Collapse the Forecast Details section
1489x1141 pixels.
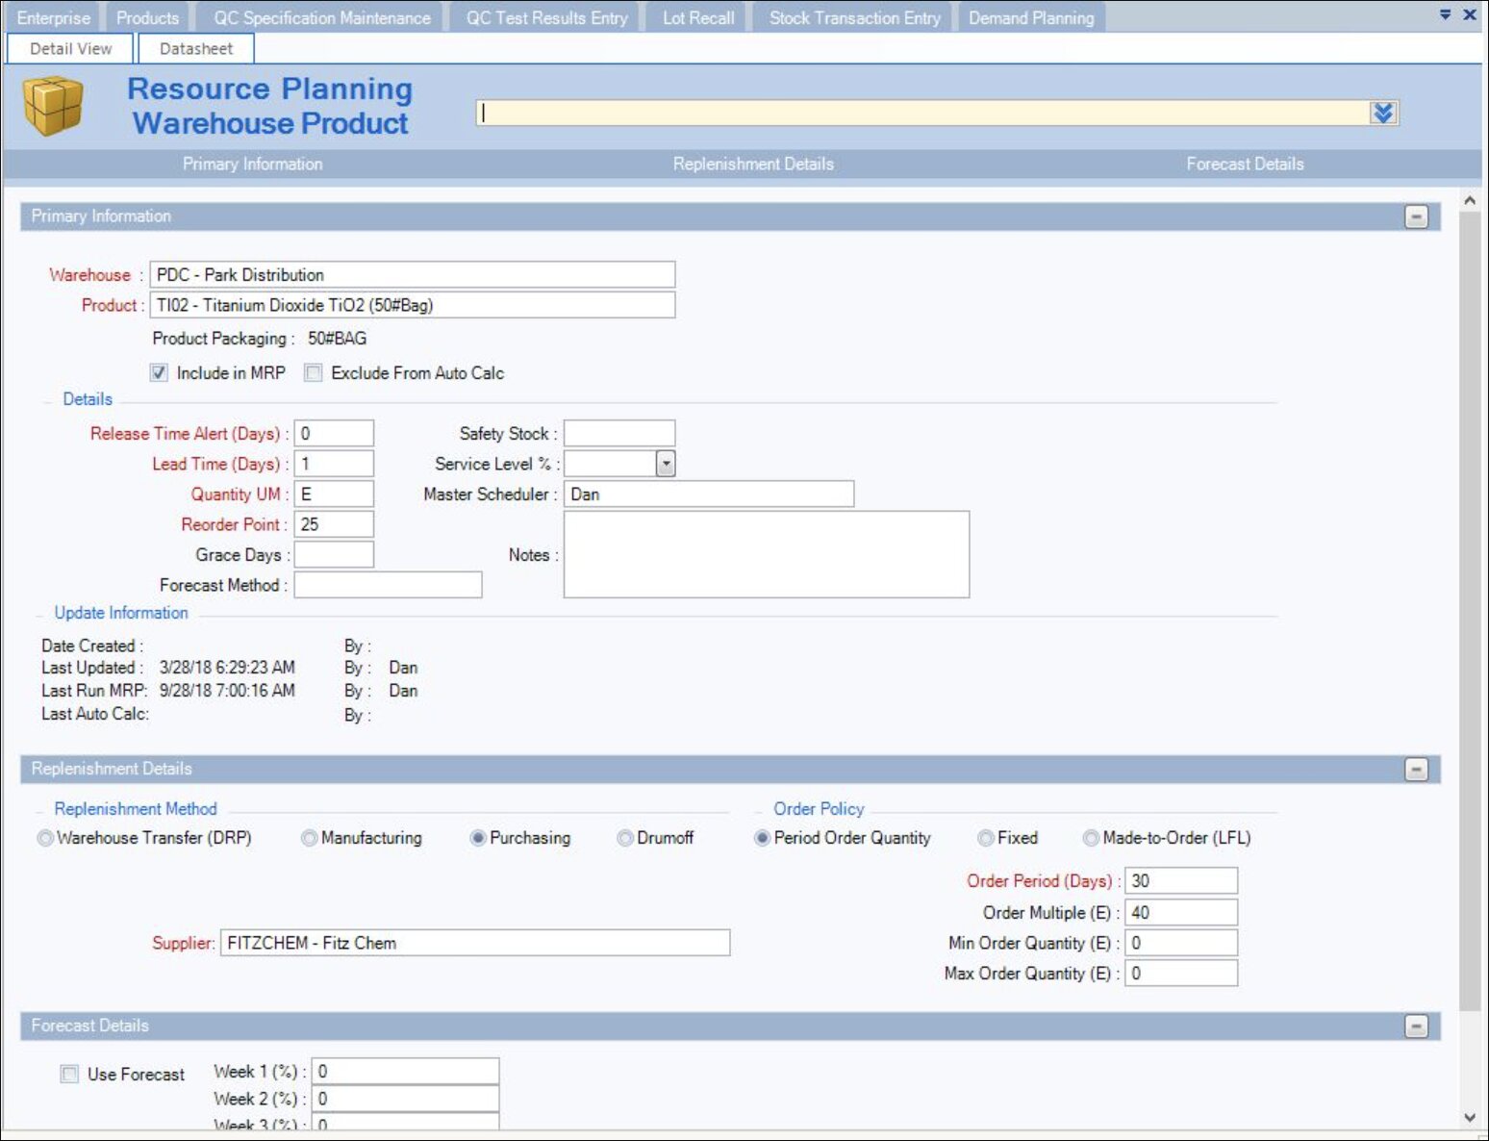1416,1027
